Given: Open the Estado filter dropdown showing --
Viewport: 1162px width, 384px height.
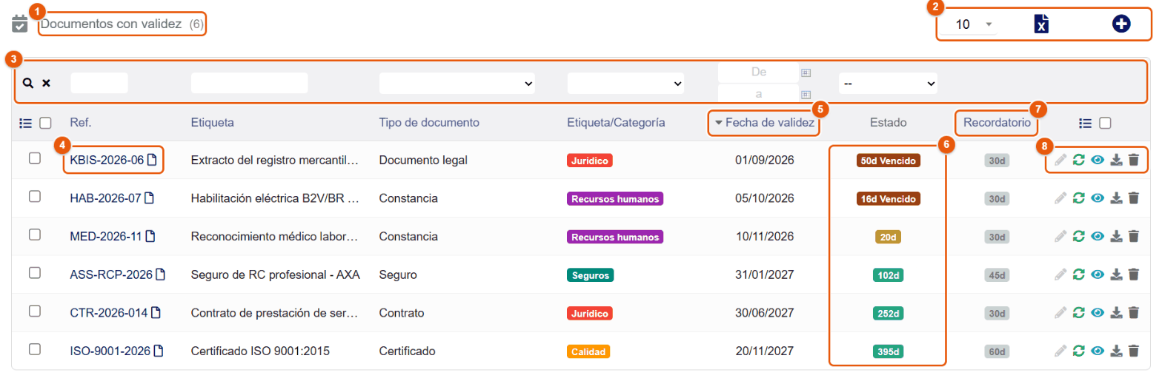Looking at the screenshot, I should tap(888, 84).
